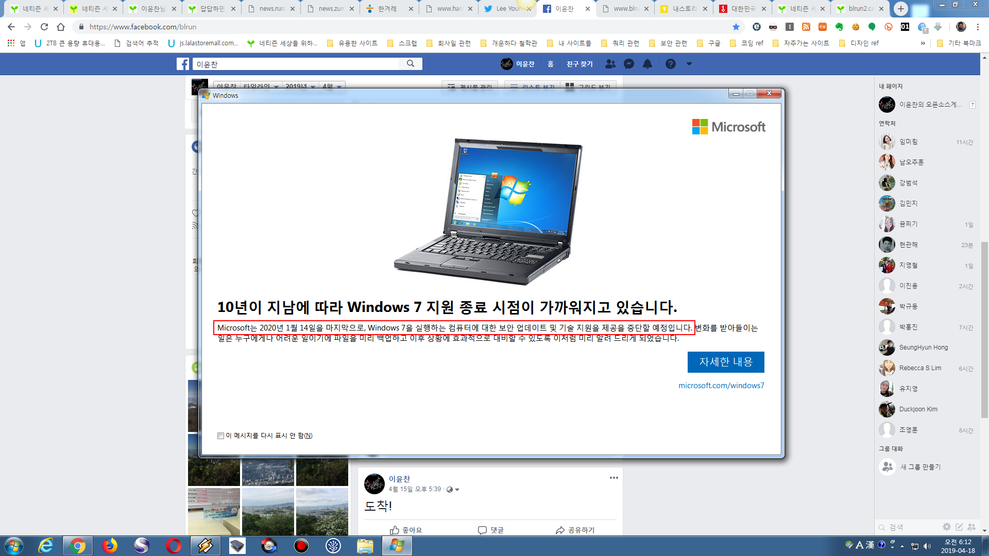Follow the microsoft.com/windows7 link
Screen dimensions: 989x556
(x=721, y=386)
